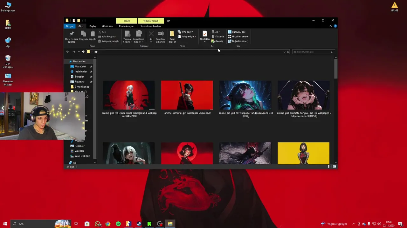Click the pp klasöründe ara search box
Viewport: 407px width, 228px height.
313,52
